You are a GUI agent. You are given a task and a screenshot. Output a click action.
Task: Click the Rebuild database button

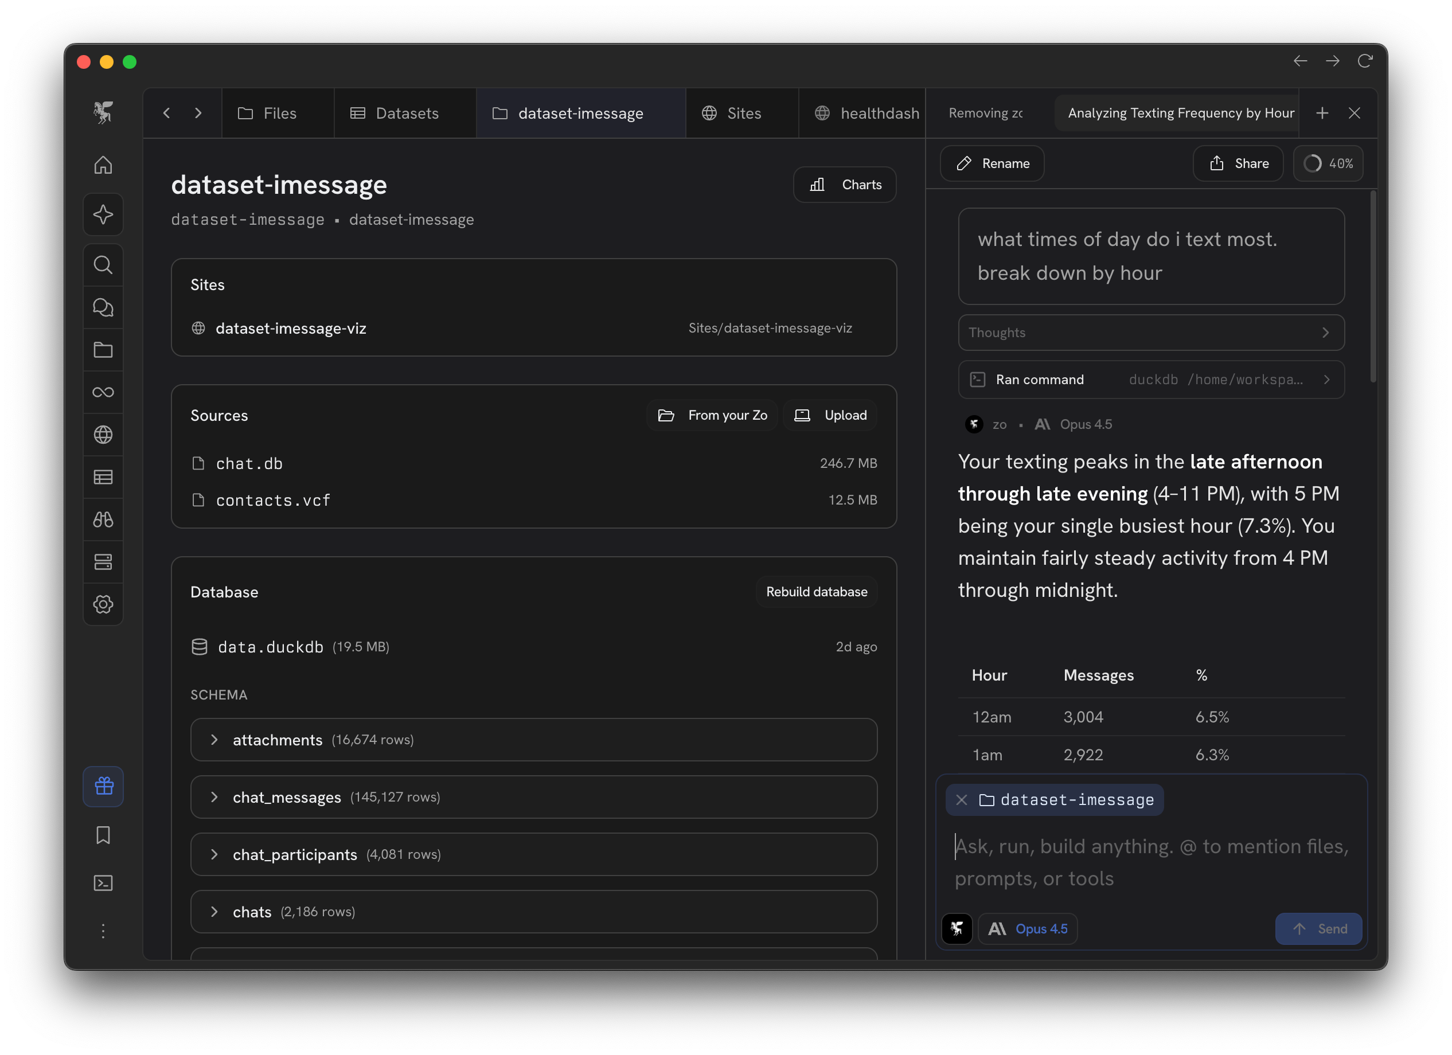(816, 592)
